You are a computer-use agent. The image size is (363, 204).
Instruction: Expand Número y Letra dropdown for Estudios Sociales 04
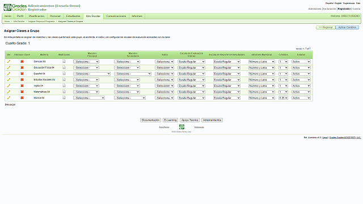click(x=261, y=80)
